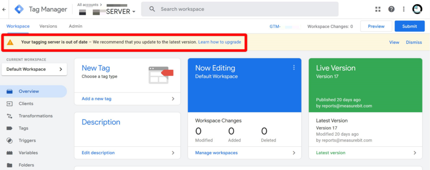Click the warning triangle icon in banner
Viewport: 430px width, 170px height.
(x=10, y=42)
